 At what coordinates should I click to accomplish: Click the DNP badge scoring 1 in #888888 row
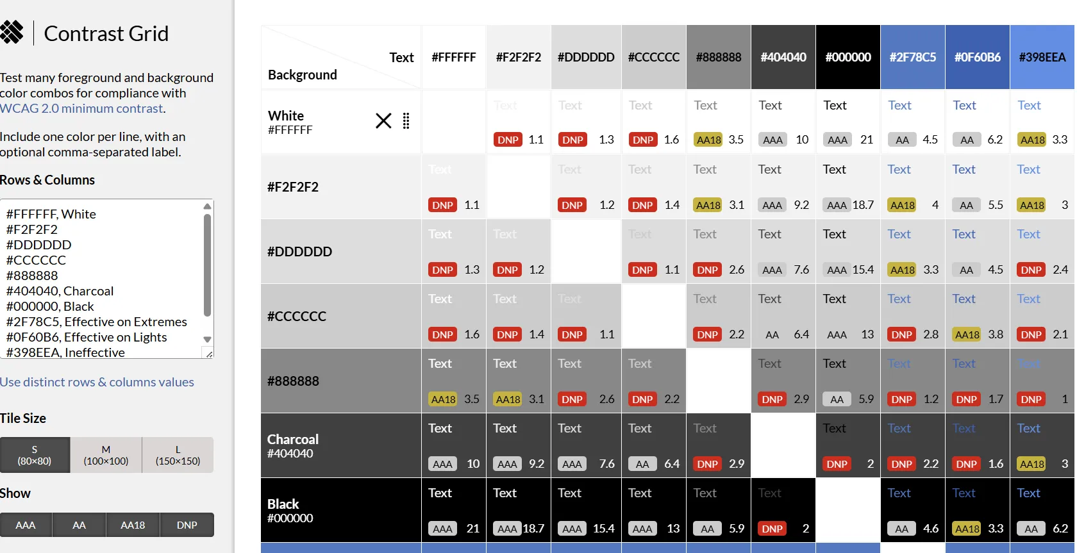coord(1031,399)
